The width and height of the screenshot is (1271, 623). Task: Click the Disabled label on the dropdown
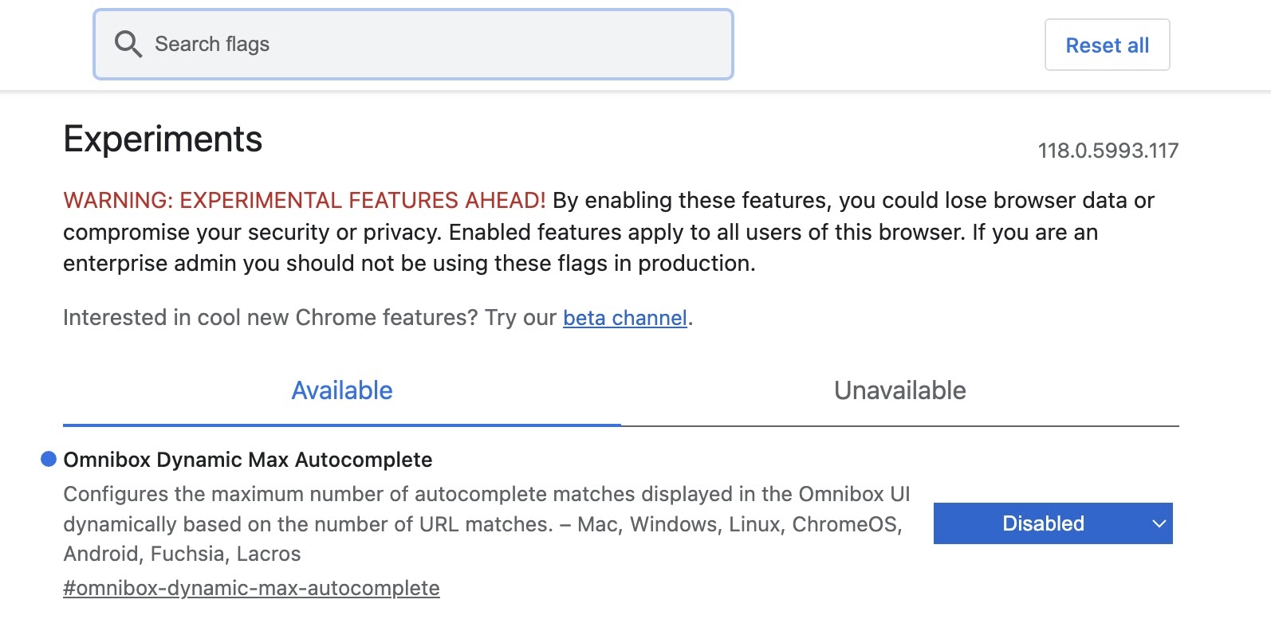point(1043,523)
